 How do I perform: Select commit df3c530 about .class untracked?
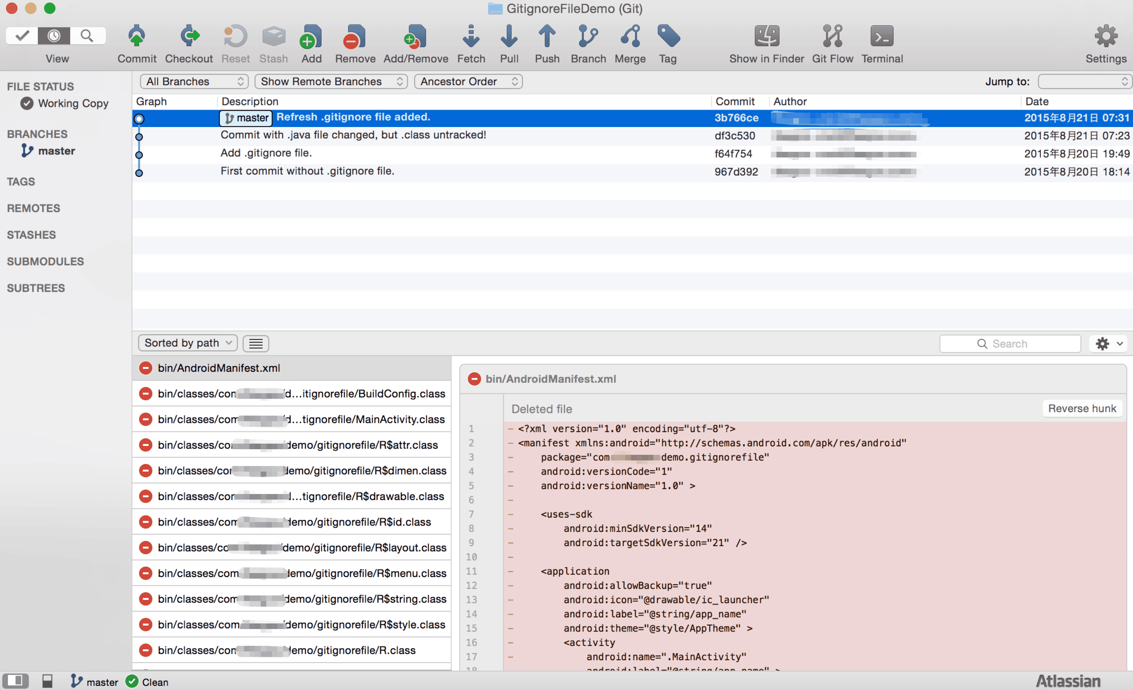pyautogui.click(x=632, y=136)
